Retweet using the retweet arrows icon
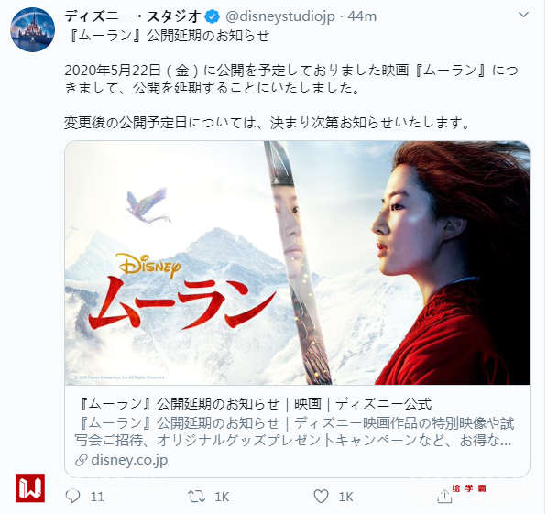The image size is (547, 514). pyautogui.click(x=196, y=496)
